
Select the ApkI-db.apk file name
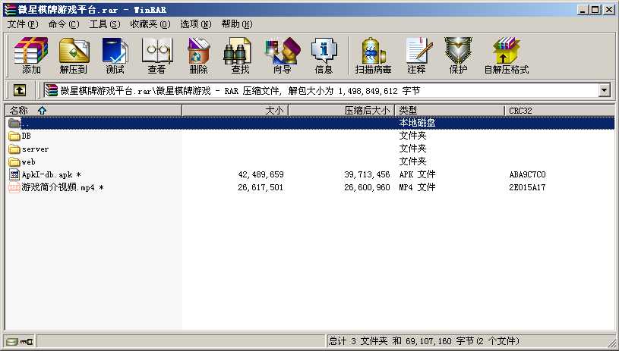(x=52, y=174)
